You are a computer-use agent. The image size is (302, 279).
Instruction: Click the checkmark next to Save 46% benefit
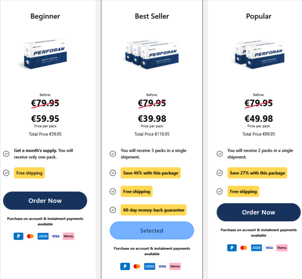coord(113,173)
